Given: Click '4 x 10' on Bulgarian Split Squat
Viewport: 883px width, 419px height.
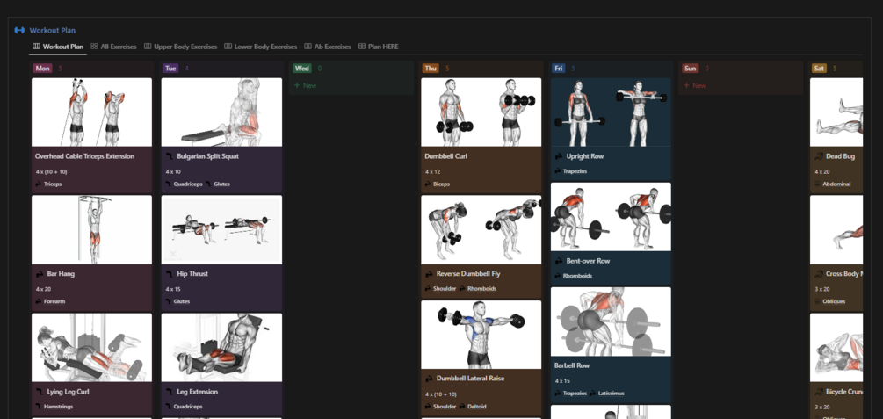Looking at the screenshot, I should pyautogui.click(x=173, y=171).
